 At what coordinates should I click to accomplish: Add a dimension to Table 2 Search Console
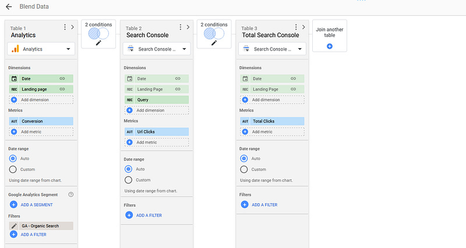pyautogui.click(x=157, y=110)
